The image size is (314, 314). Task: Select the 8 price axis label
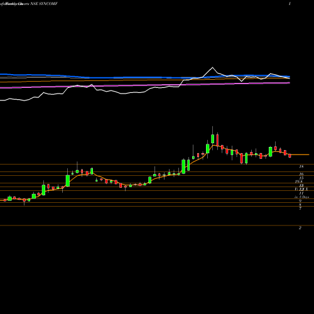click(x=300, y=205)
